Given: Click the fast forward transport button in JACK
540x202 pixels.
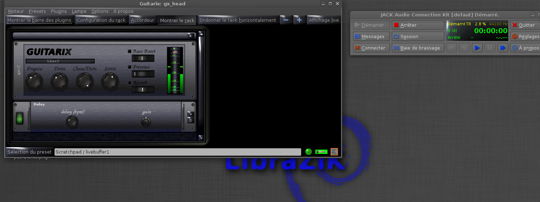Looking at the screenshot, I should (503, 48).
